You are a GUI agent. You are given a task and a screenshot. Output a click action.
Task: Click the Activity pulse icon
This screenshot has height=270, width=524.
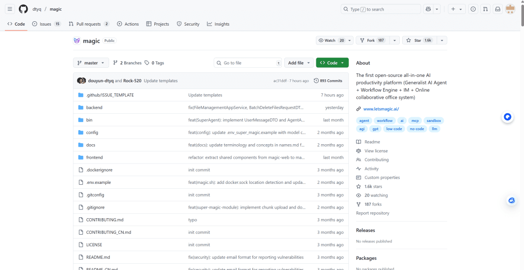point(359,169)
